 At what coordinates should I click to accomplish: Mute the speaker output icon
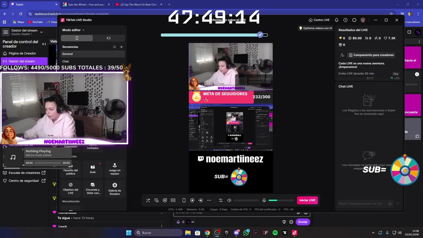pyautogui.click(x=229, y=200)
